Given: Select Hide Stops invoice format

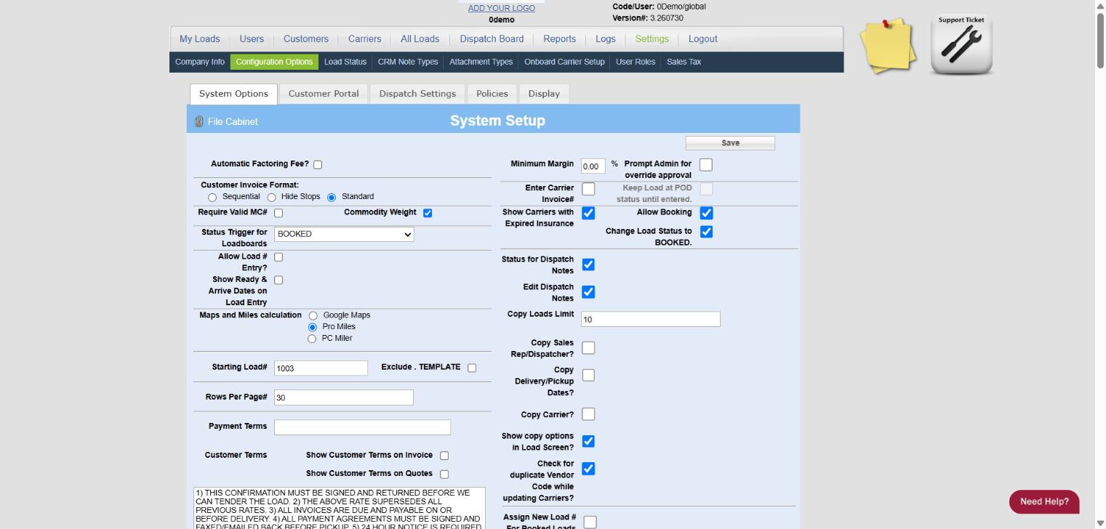Looking at the screenshot, I should [271, 197].
